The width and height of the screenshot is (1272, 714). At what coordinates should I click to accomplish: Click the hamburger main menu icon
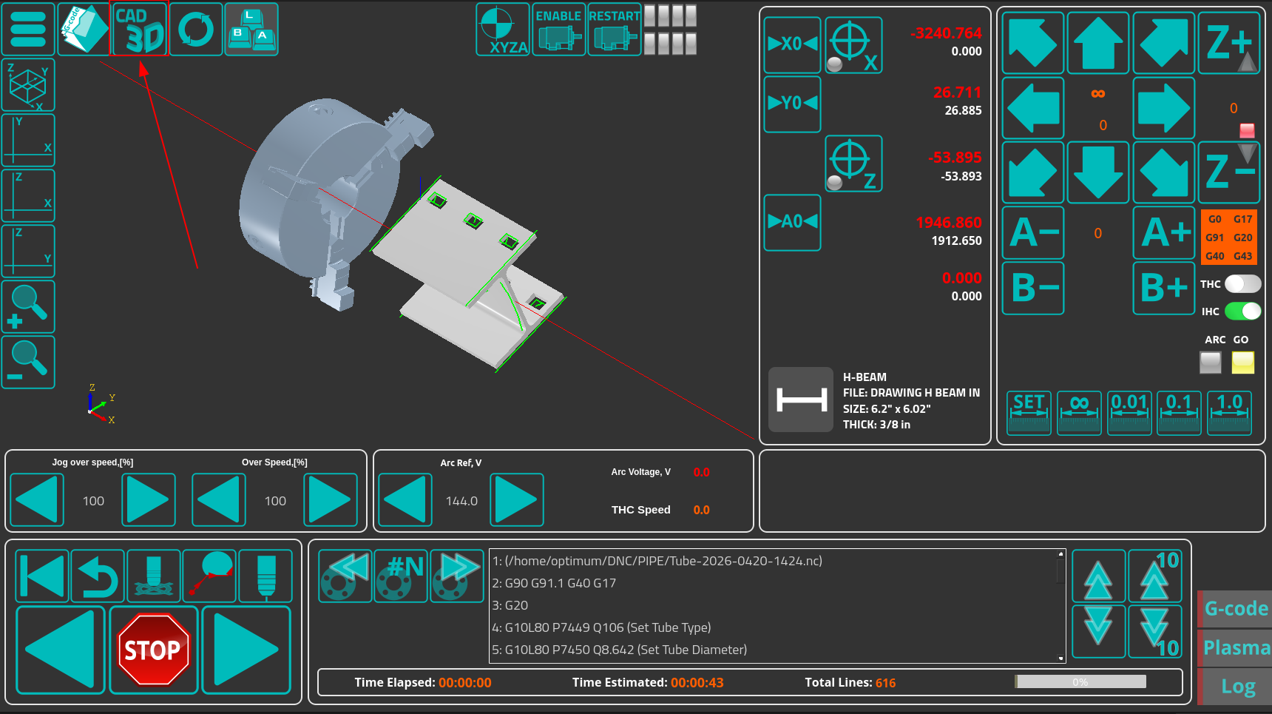[x=28, y=30]
